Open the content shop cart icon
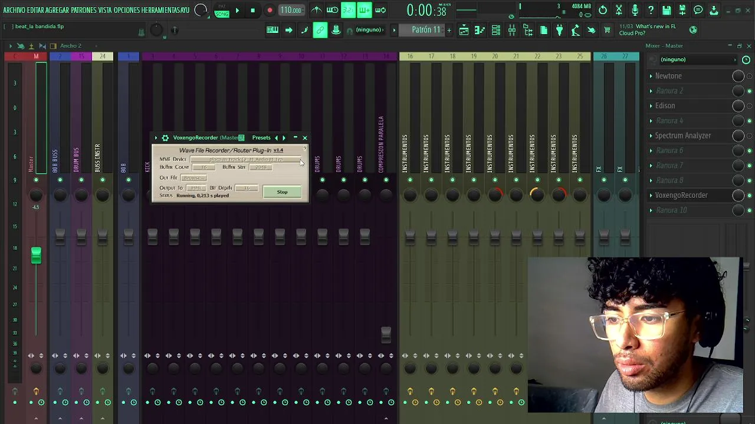This screenshot has height=424, width=755. click(x=608, y=30)
